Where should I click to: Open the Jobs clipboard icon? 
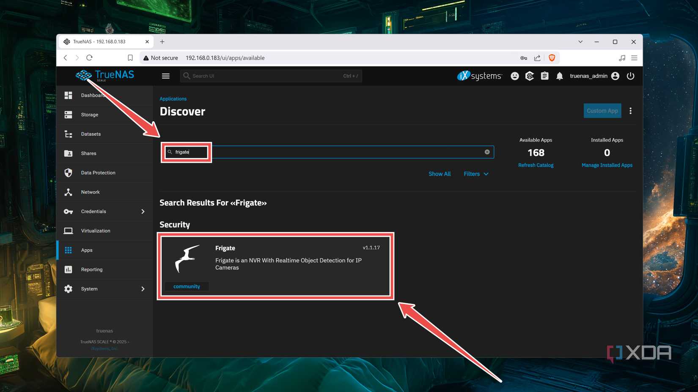(x=545, y=76)
